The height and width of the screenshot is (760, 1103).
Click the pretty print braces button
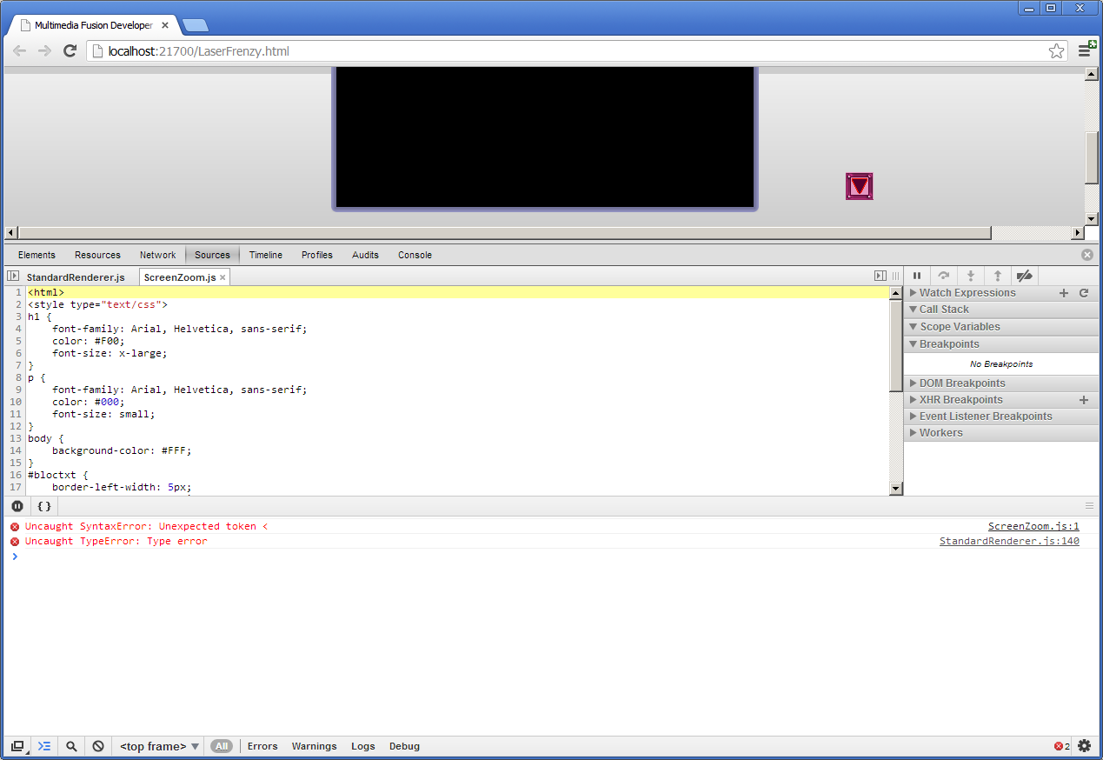44,506
